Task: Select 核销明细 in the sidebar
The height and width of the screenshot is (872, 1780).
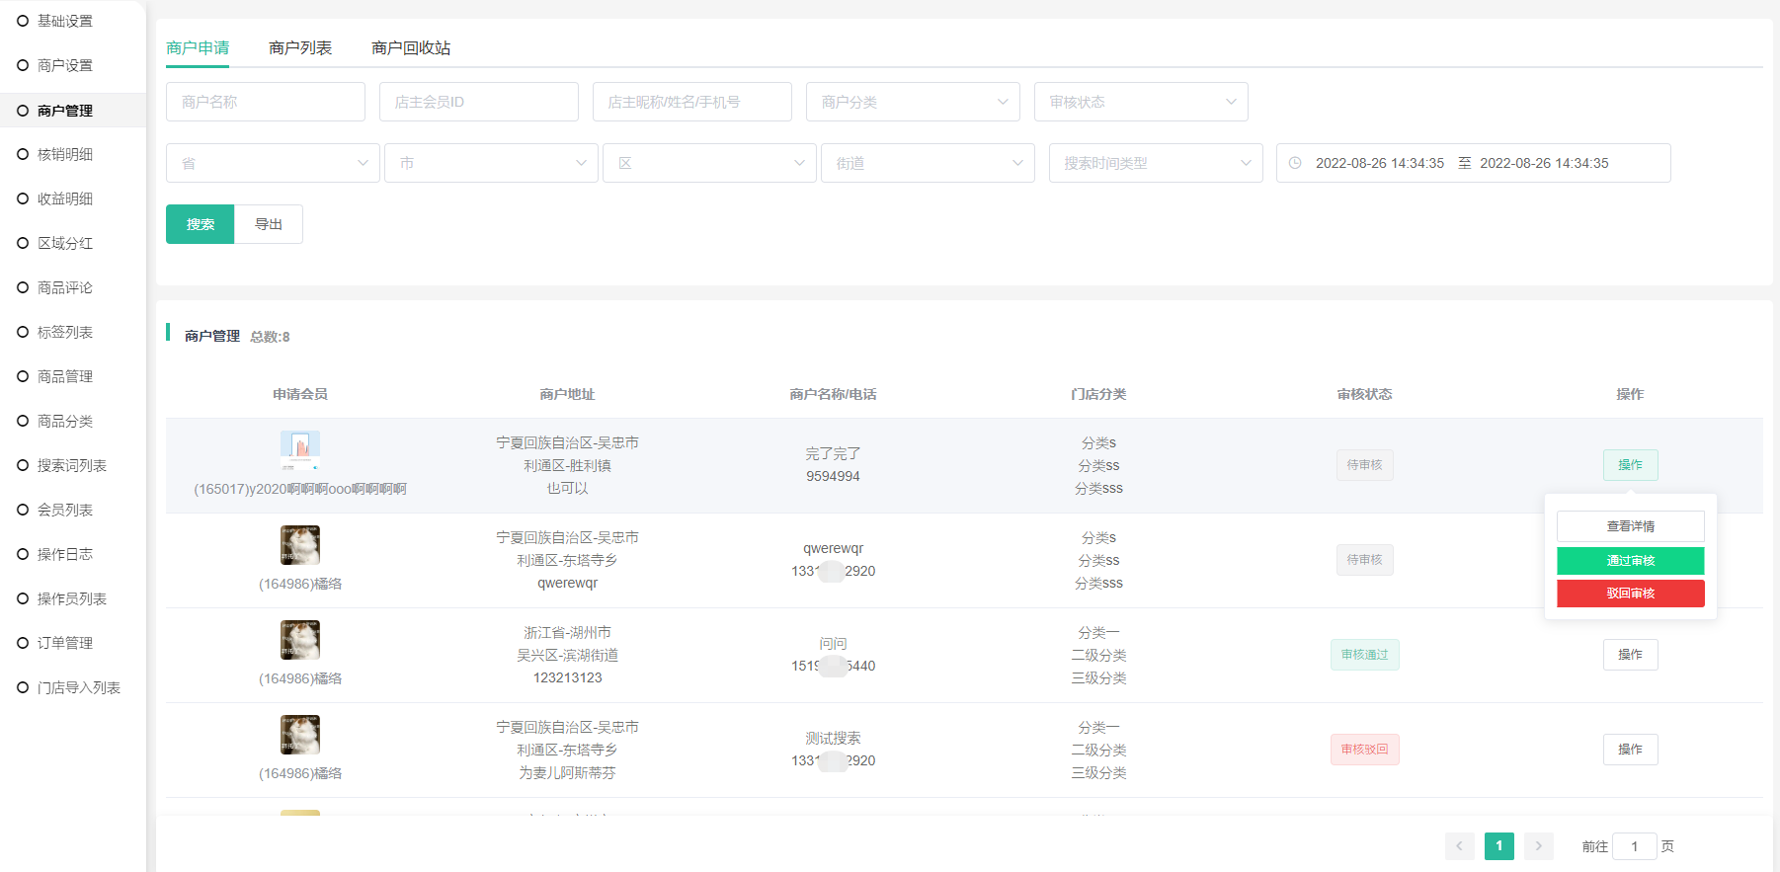Action: click(65, 154)
